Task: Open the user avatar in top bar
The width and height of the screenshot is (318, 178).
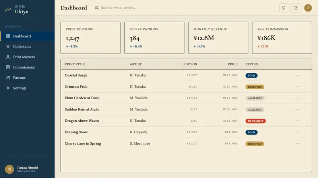Action: coord(308,8)
